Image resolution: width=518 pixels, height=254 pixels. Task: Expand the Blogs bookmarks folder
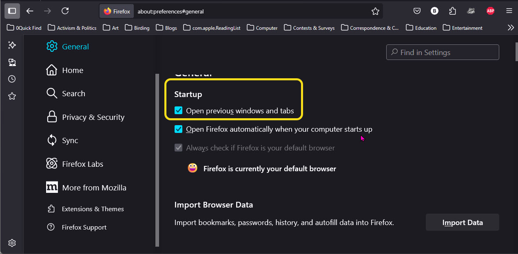(x=166, y=28)
